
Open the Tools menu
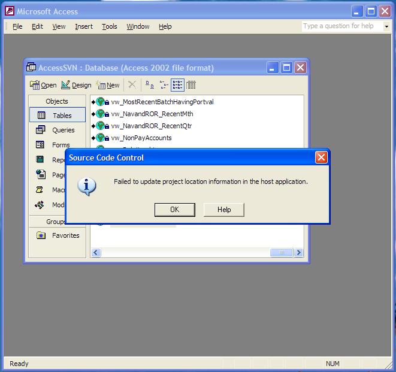click(x=109, y=26)
